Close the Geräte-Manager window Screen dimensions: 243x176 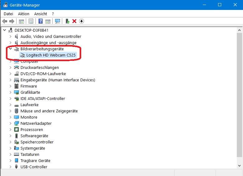235,5
